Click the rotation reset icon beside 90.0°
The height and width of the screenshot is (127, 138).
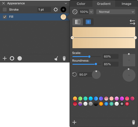[x=74, y=75]
